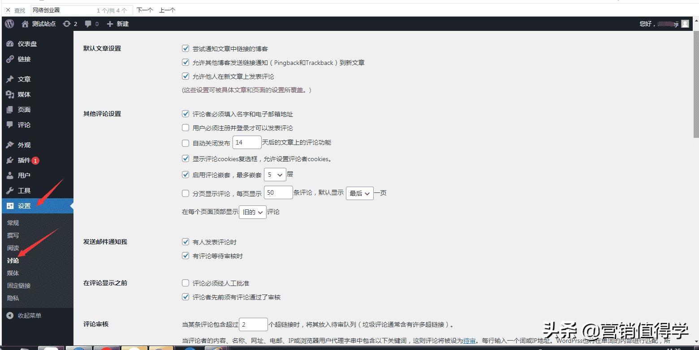This screenshot has width=699, height=350.
Task: Click the 工具 wrench icon
Action: click(10, 191)
